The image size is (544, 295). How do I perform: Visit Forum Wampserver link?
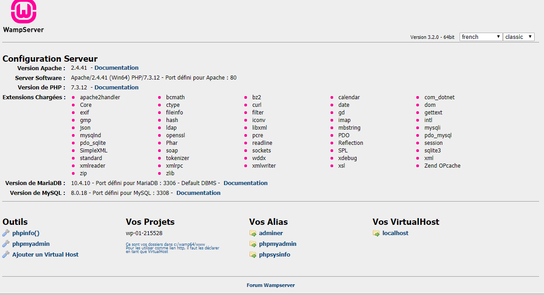click(x=271, y=285)
